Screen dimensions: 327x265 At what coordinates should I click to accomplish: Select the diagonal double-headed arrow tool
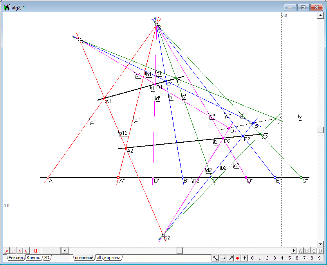tap(230, 258)
